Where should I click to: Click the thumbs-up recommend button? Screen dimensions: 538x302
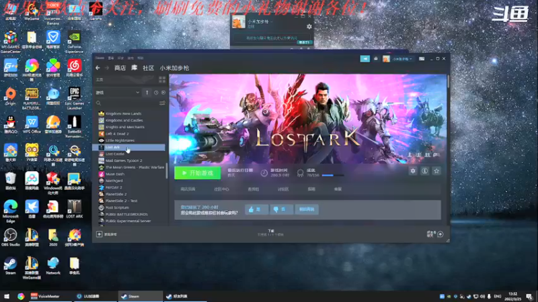point(256,209)
